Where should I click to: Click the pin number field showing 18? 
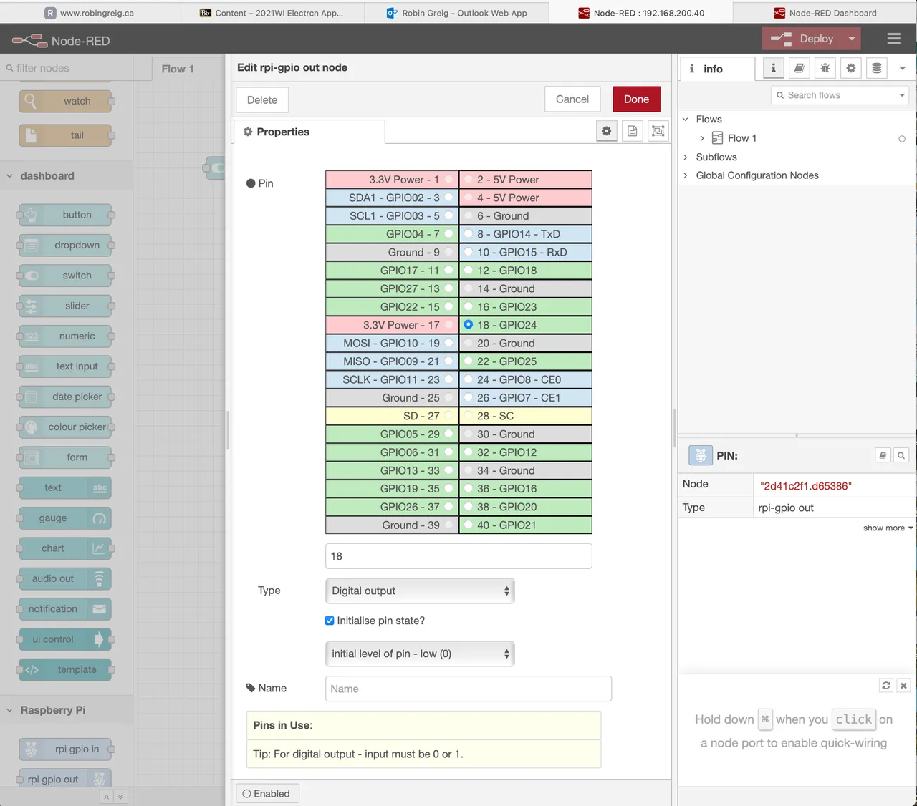coord(458,556)
